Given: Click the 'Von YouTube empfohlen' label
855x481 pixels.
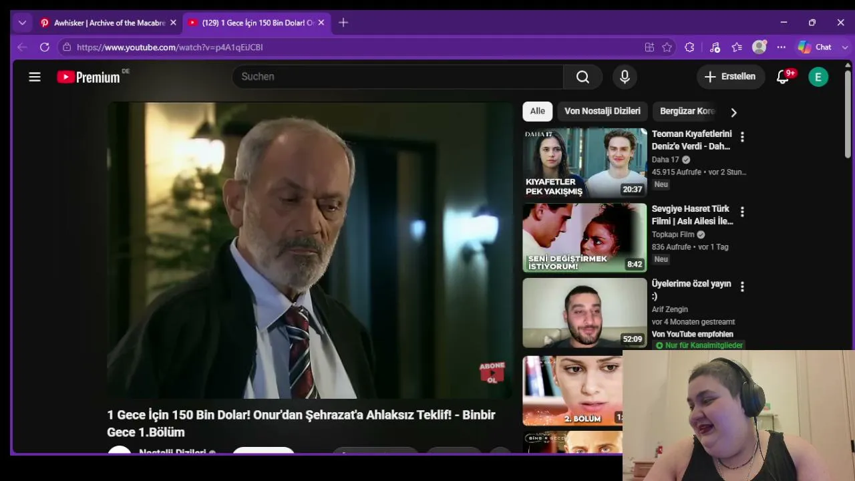Looking at the screenshot, I should tap(693, 334).
